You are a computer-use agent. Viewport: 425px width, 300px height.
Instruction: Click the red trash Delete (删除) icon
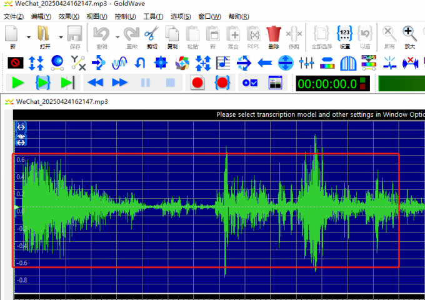(273, 36)
